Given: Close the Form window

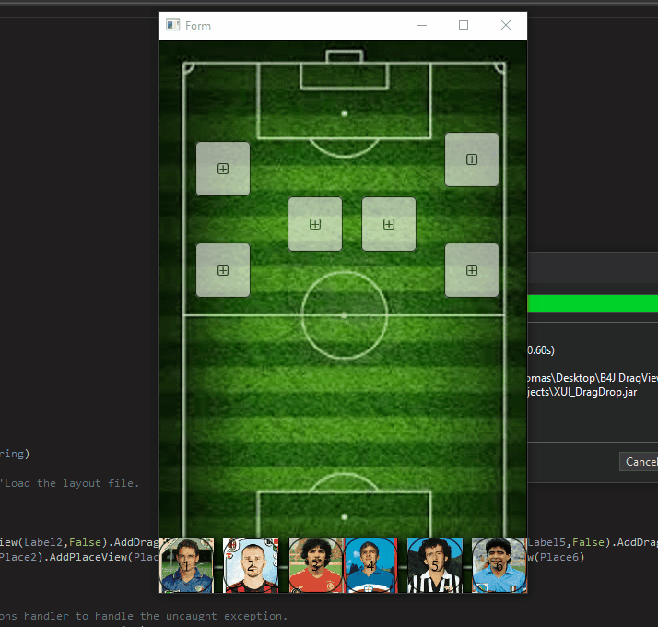Looking at the screenshot, I should [506, 25].
